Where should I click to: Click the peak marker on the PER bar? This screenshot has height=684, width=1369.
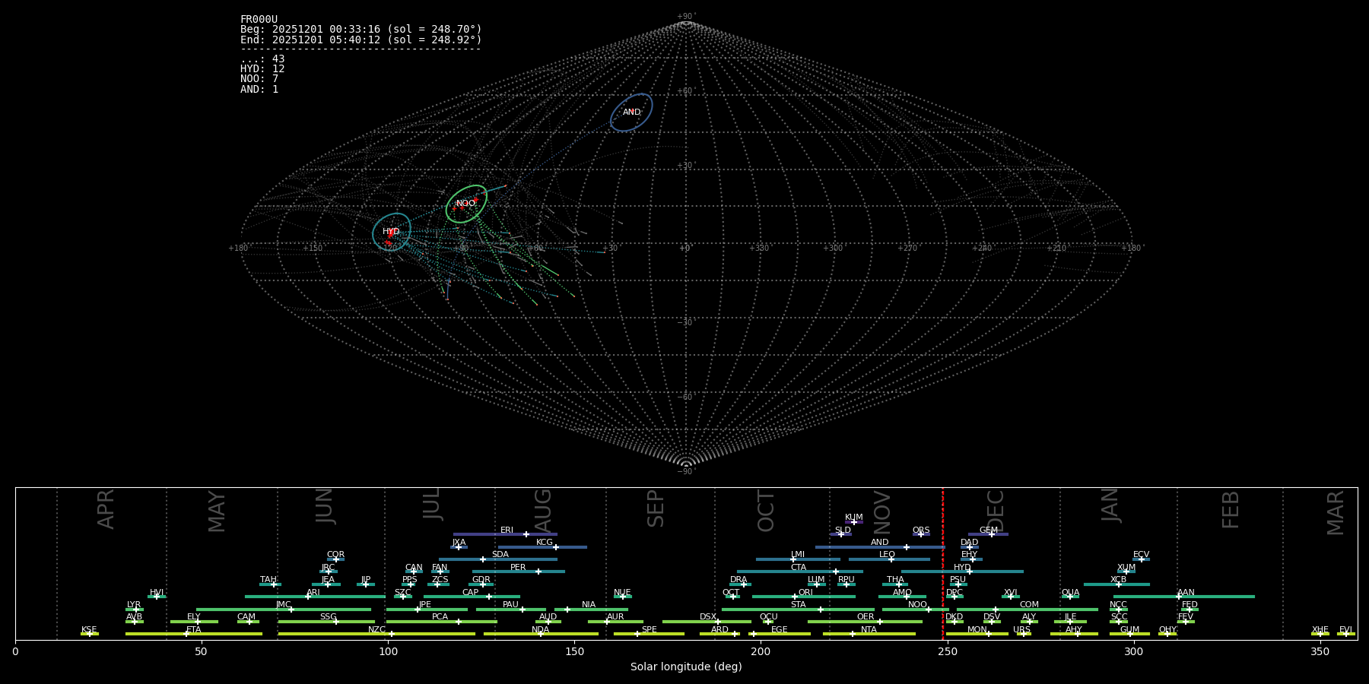[x=538, y=572]
